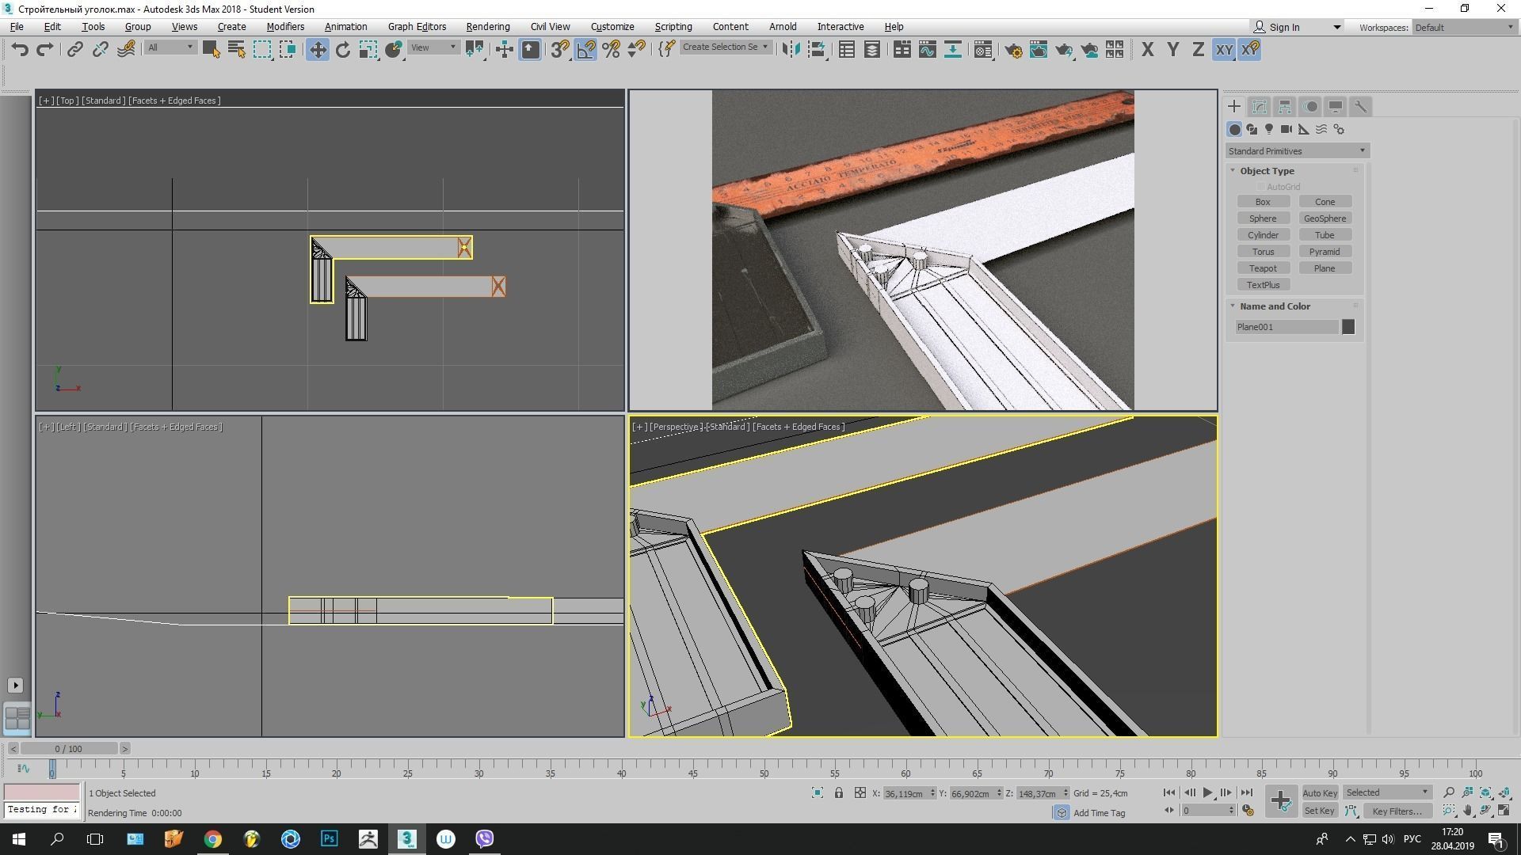
Task: Toggle Angle Snap
Action: (585, 50)
